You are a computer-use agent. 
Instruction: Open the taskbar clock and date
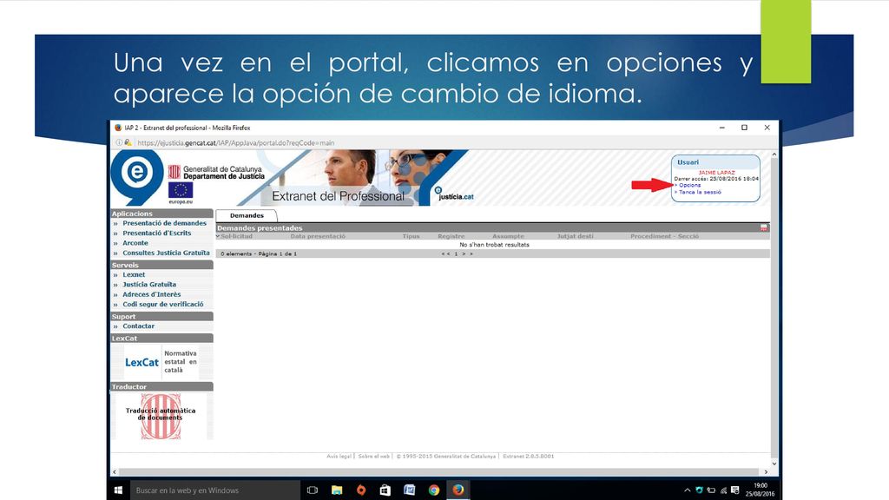(760, 490)
